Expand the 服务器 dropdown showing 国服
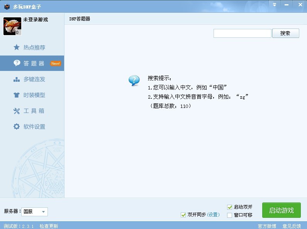 34,212
